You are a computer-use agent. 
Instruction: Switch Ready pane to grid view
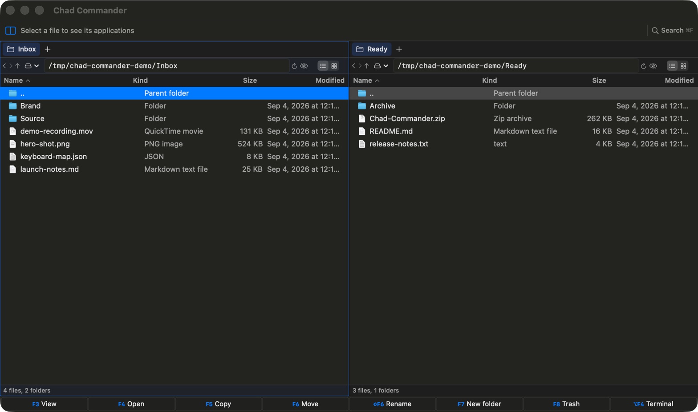683,66
